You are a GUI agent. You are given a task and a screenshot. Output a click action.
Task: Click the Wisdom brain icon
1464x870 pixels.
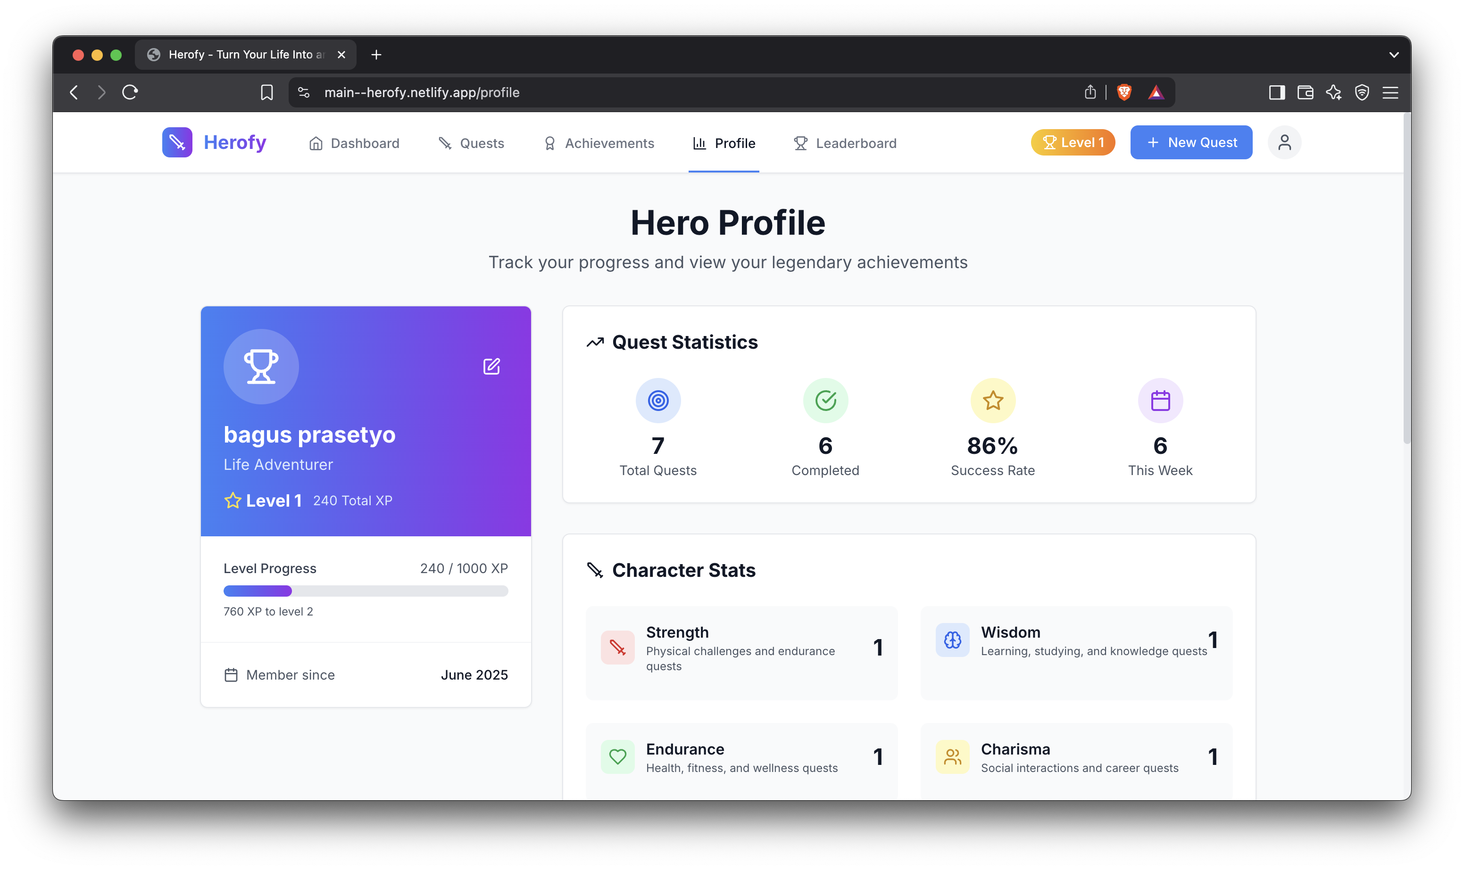point(953,640)
